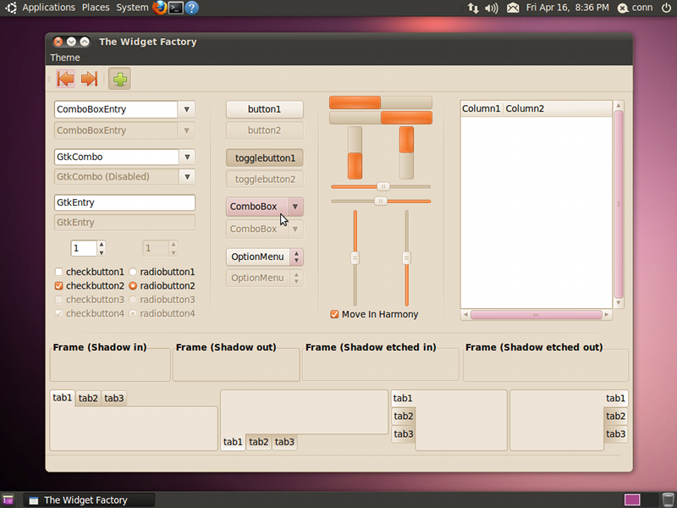The width and height of the screenshot is (677, 508).
Task: Uncheck Move In Harmony checkbox
Action: click(335, 314)
